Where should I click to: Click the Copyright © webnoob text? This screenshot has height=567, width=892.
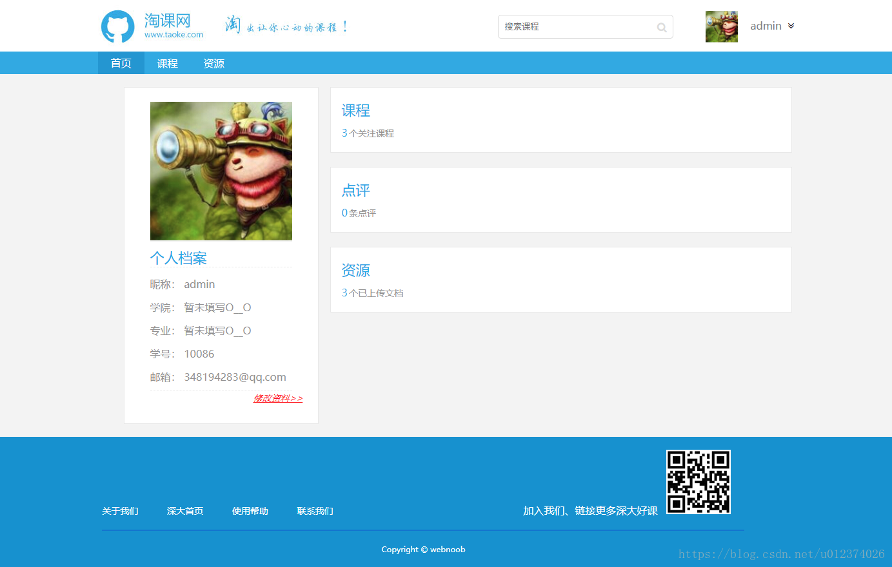pos(423,550)
